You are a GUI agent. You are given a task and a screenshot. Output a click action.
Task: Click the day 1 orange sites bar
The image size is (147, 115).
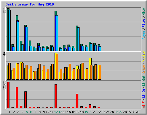tap(9, 71)
